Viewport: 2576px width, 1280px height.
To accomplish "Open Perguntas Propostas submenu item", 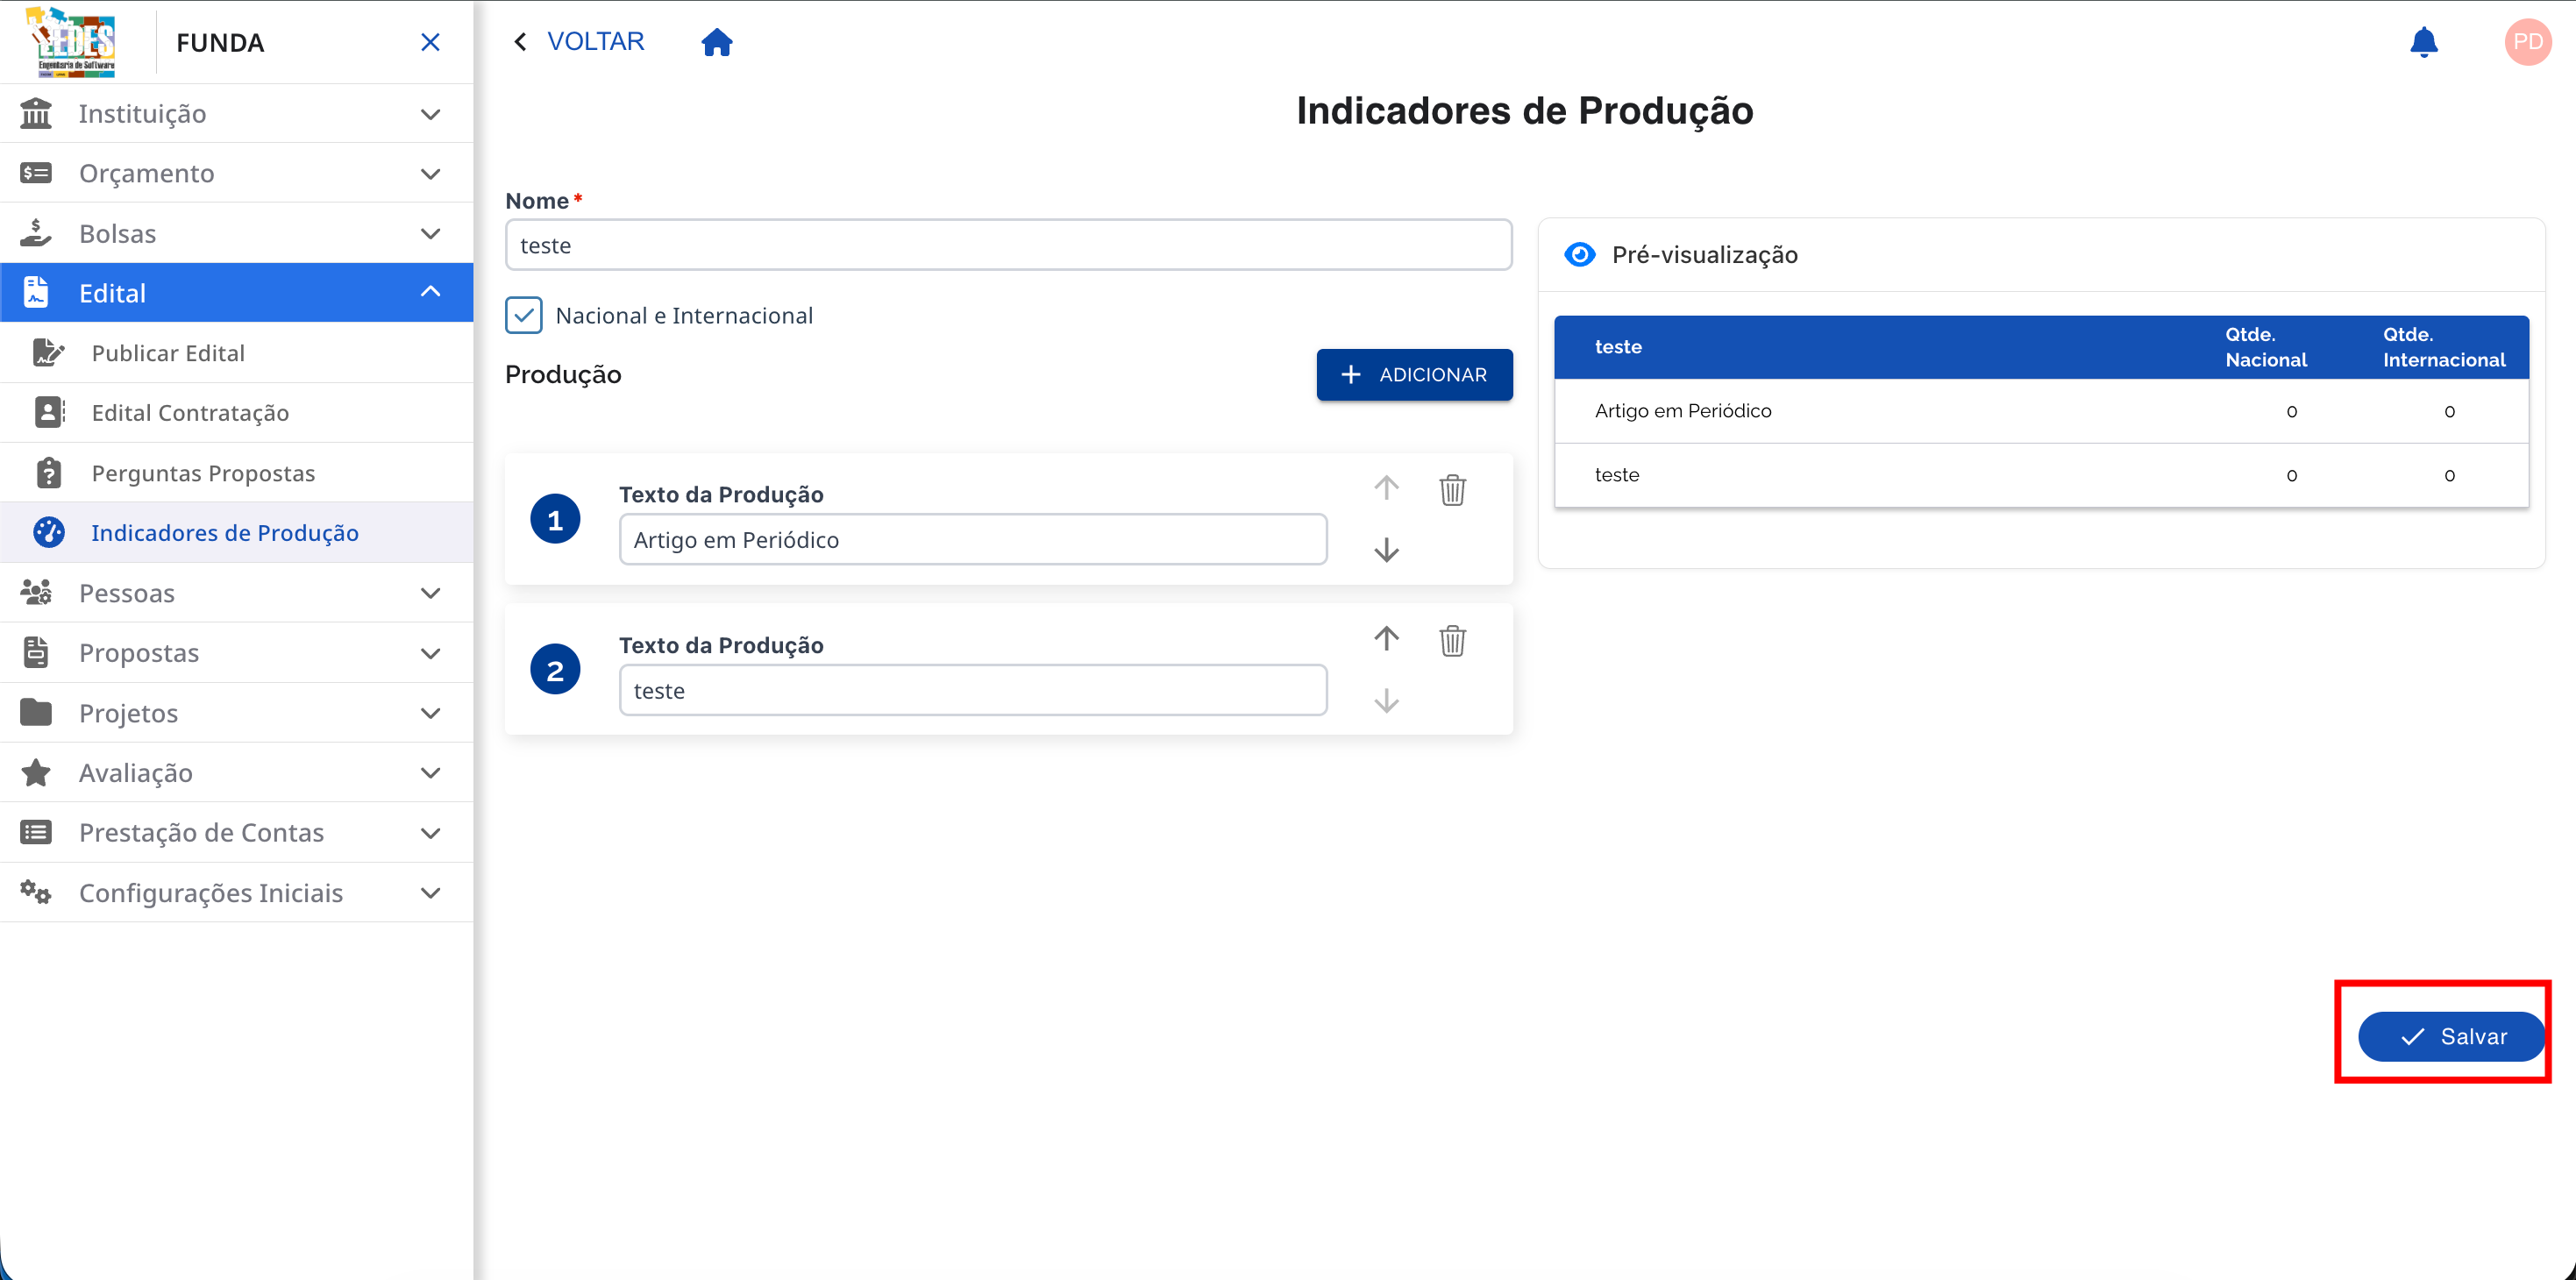I will point(237,473).
